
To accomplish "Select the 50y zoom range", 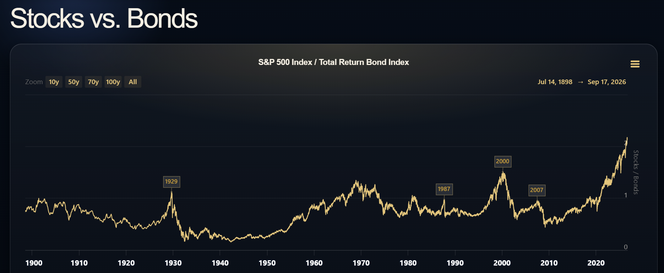I will point(74,82).
